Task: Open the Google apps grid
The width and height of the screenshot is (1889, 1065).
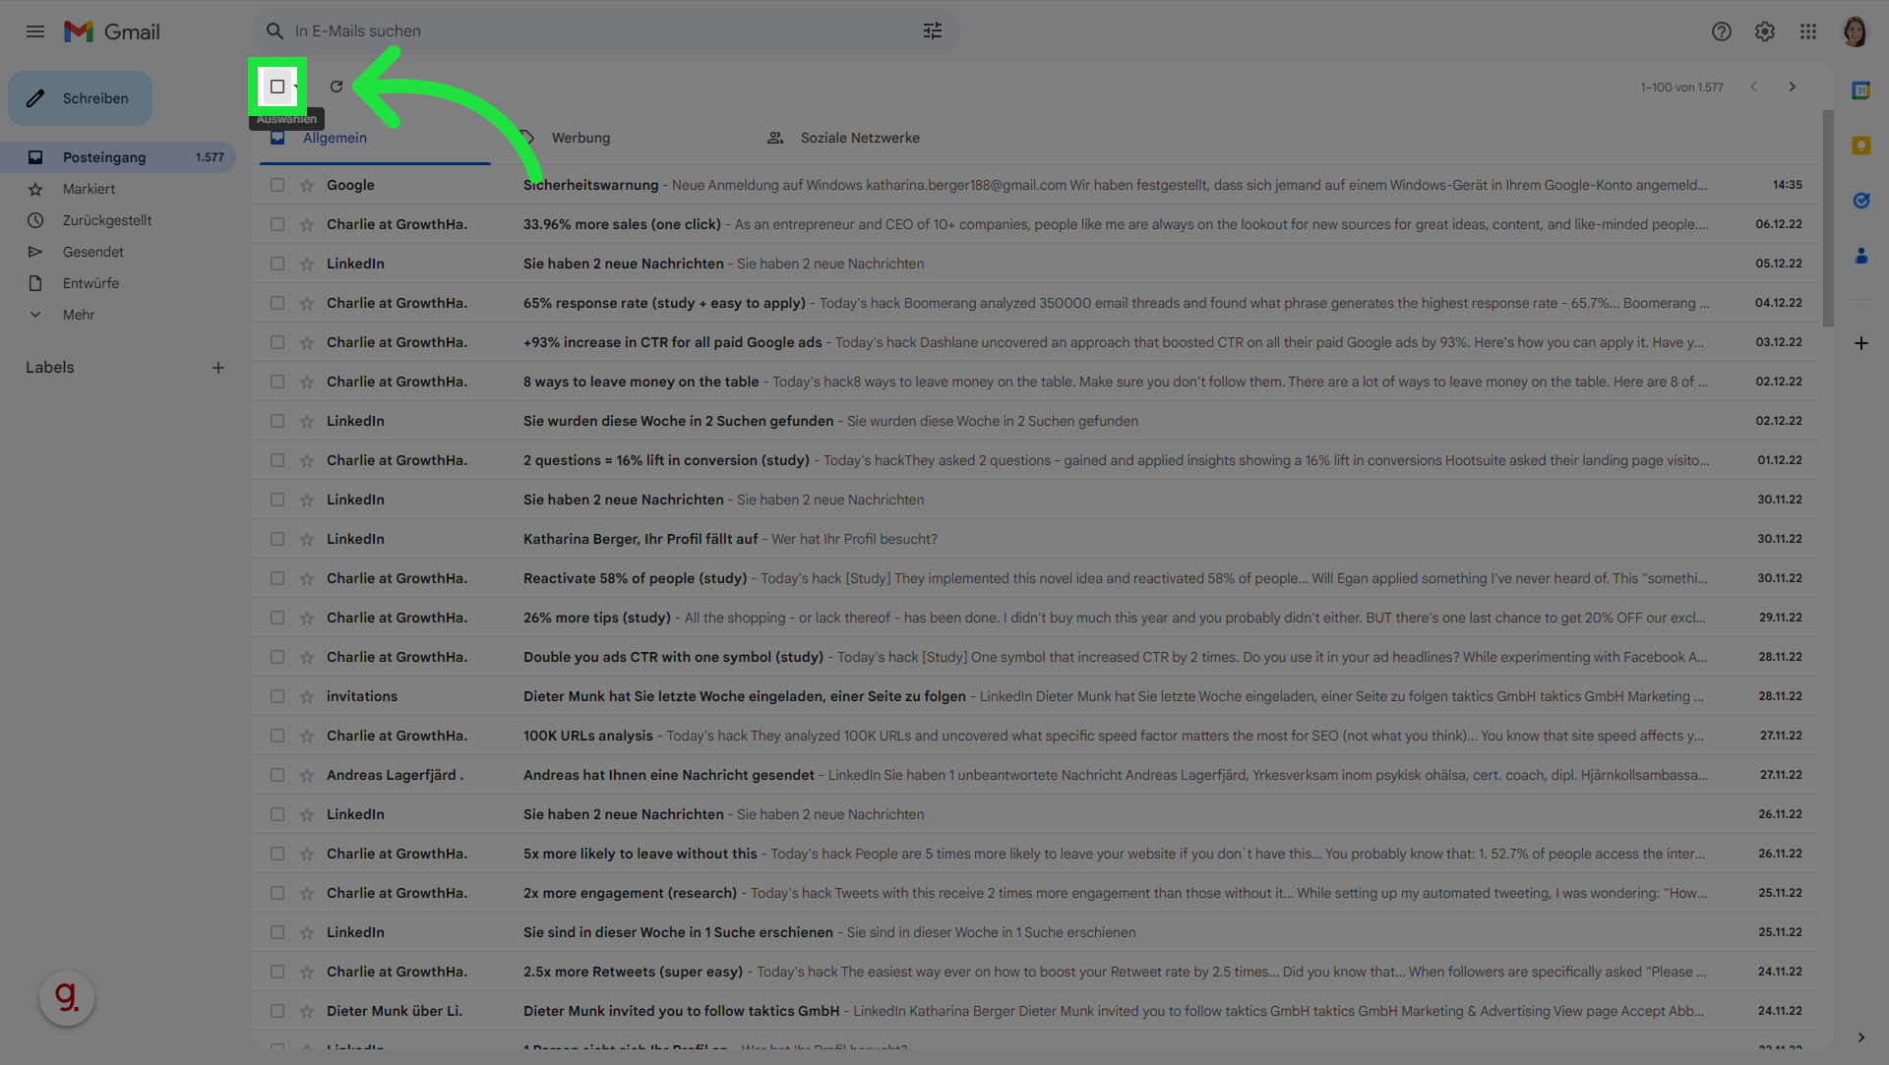Action: pos(1808,31)
